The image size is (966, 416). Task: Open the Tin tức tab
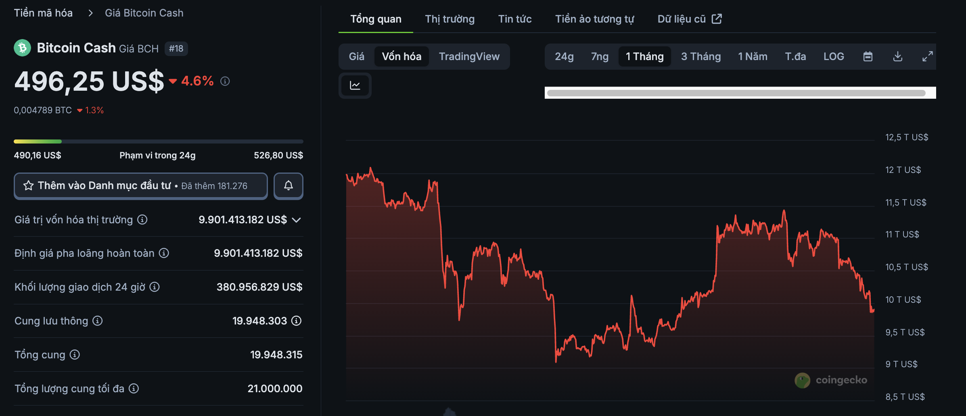[515, 19]
